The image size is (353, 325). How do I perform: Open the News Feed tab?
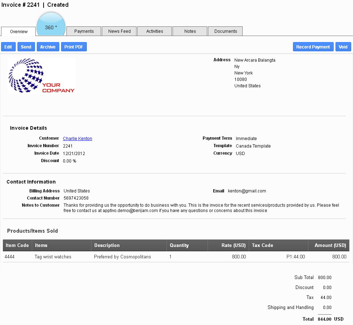[119, 31]
